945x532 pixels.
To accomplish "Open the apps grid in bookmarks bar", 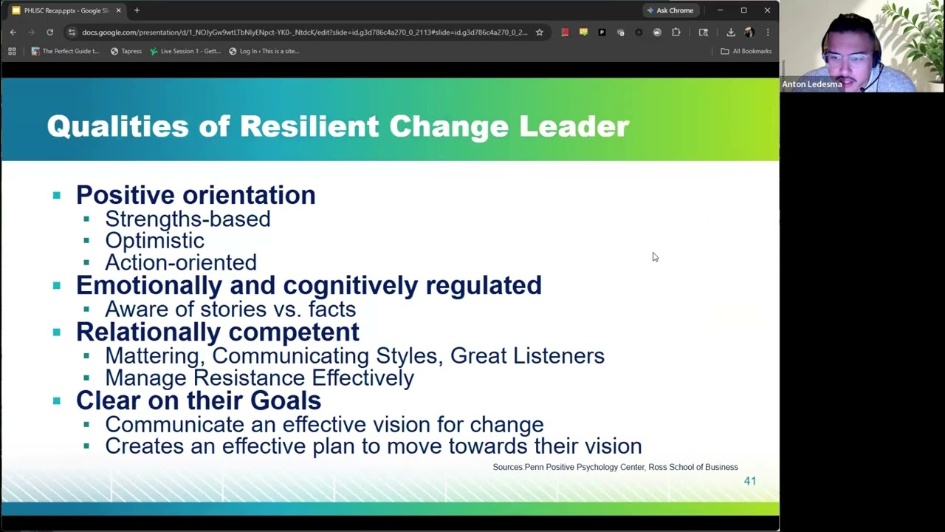I will [x=12, y=51].
